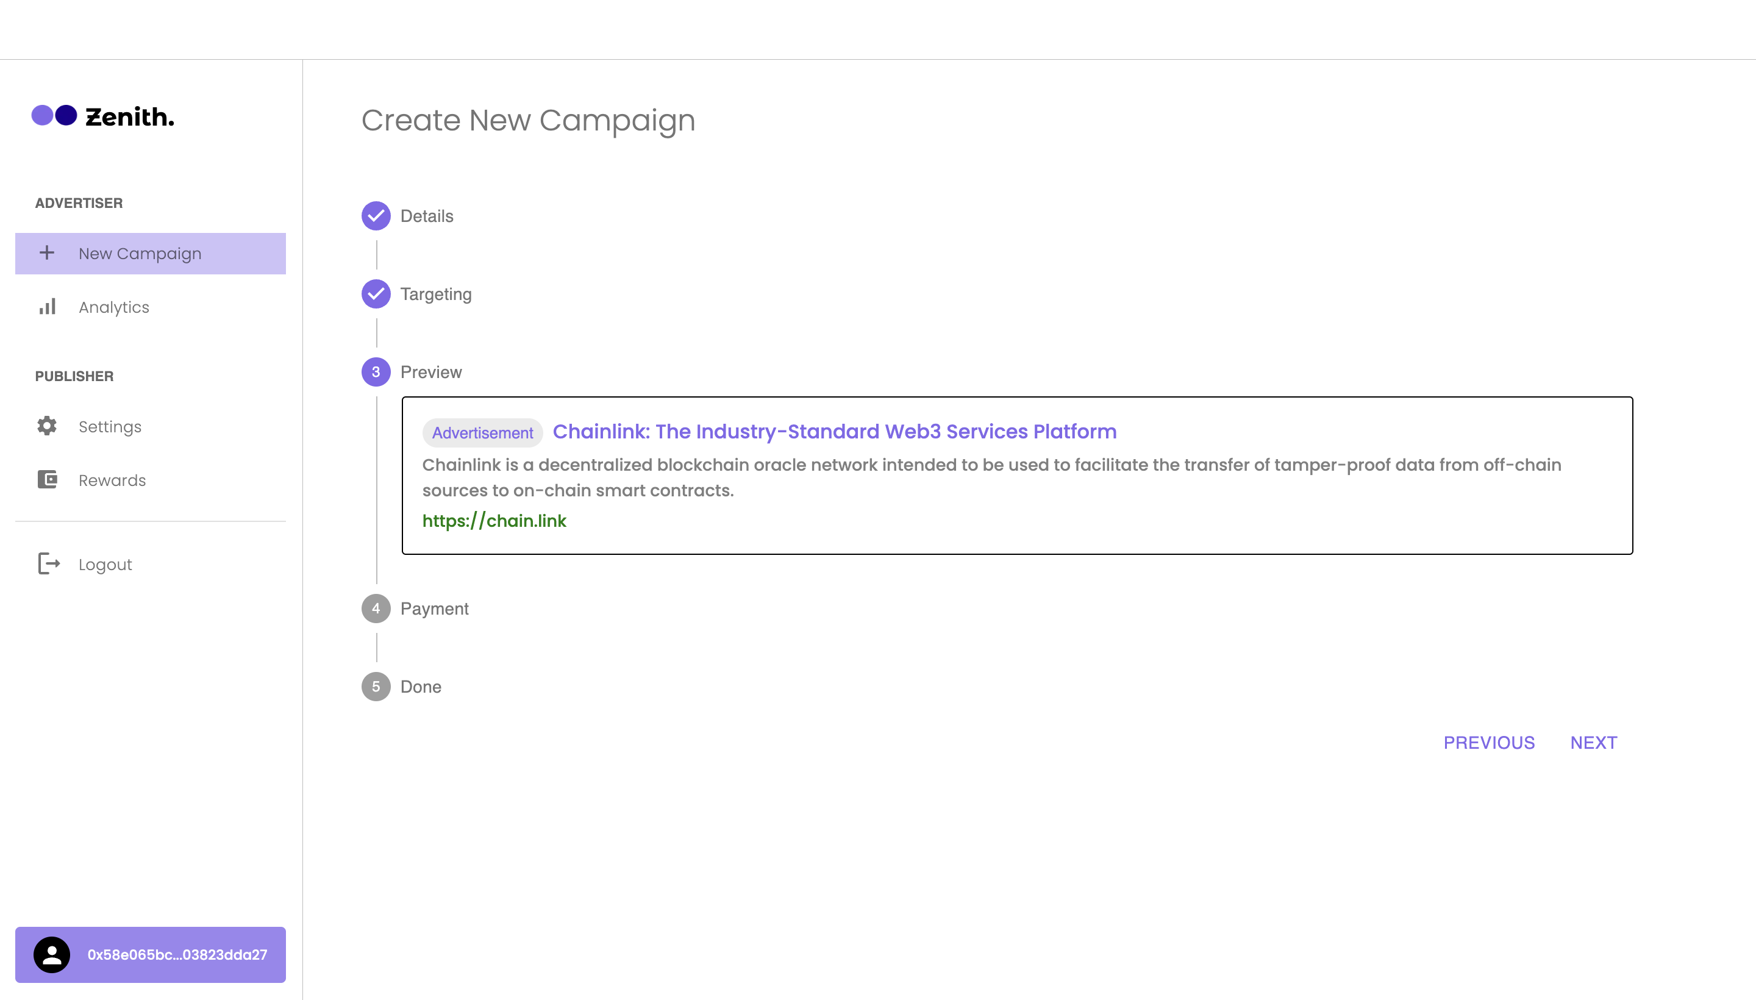Click the wallet address 0x58e065bc button
Screen dimensions: 1756x1000
click(177, 954)
